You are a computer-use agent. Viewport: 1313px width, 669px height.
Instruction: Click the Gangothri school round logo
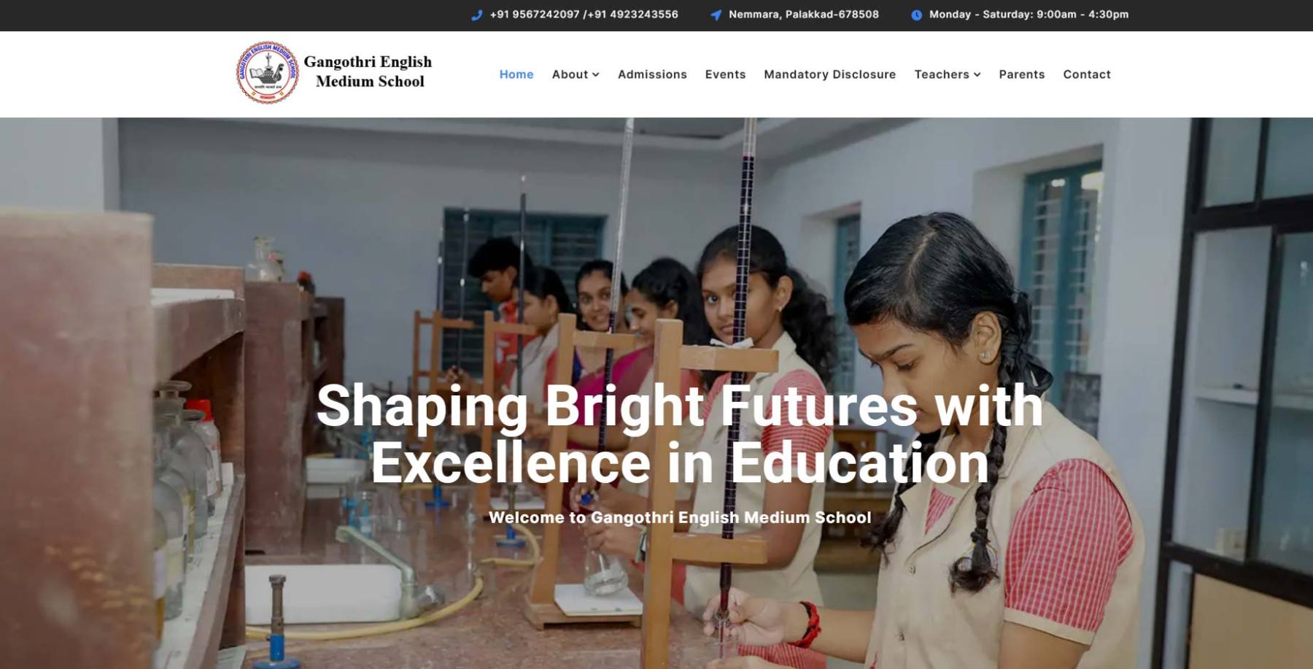point(268,72)
